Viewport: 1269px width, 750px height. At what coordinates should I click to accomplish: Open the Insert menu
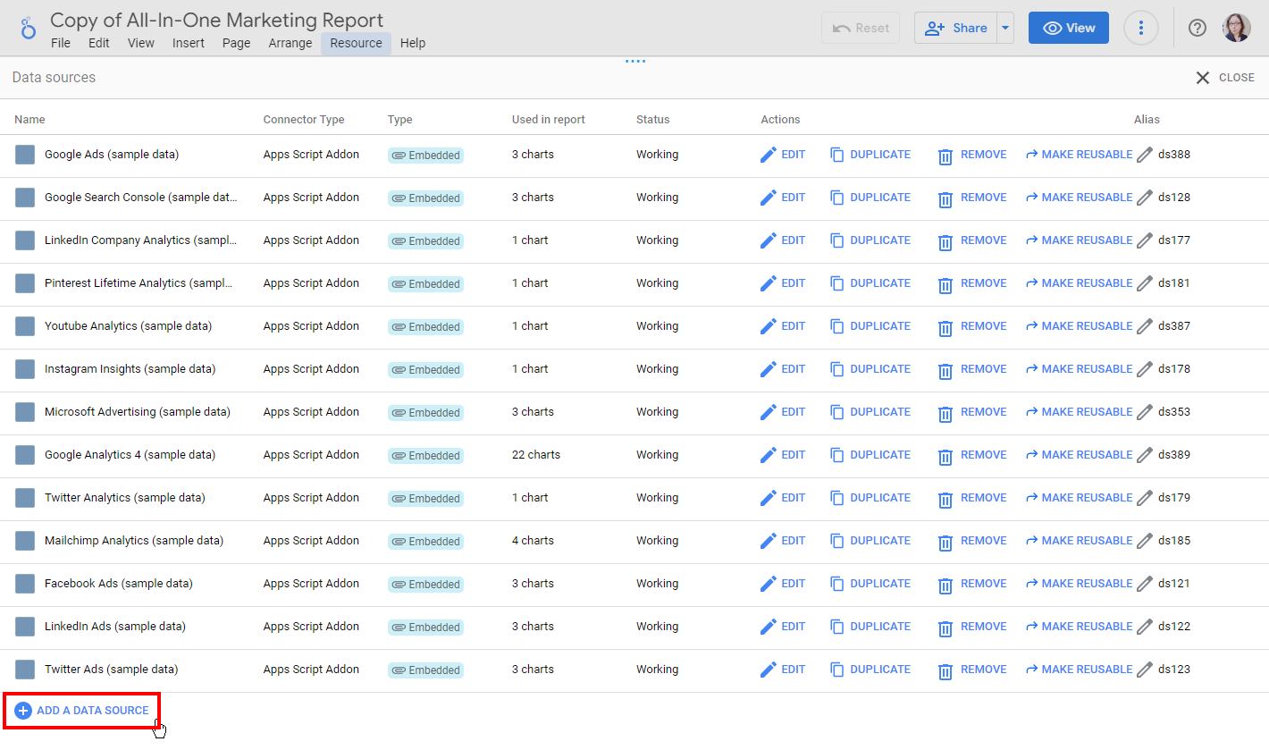pos(189,43)
